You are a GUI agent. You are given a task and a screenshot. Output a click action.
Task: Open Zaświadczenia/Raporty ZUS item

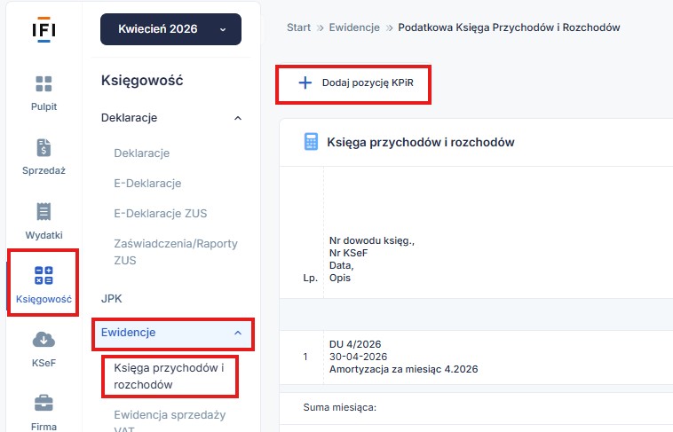[175, 251]
